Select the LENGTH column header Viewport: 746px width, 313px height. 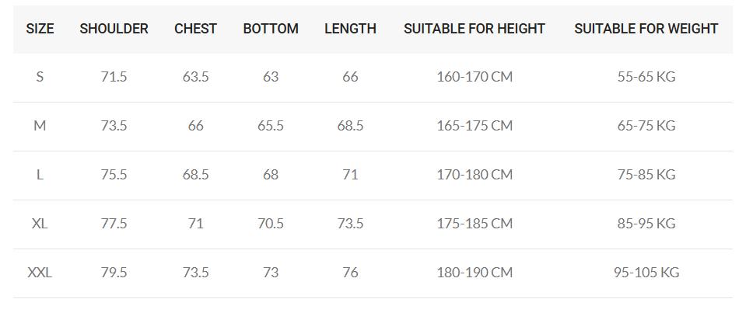pos(350,29)
